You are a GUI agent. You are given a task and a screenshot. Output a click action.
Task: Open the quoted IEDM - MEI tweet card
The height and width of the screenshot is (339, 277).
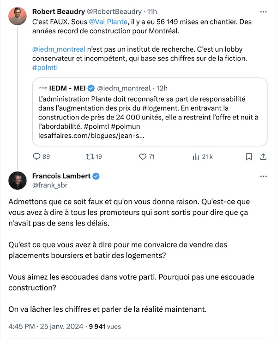pos(150,112)
